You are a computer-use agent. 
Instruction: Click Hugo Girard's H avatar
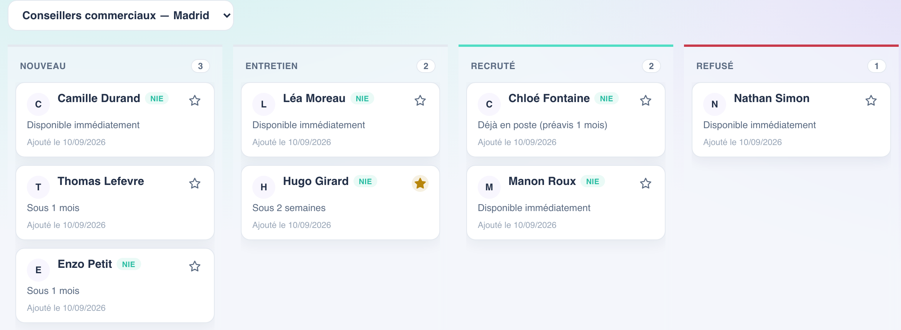click(x=264, y=187)
